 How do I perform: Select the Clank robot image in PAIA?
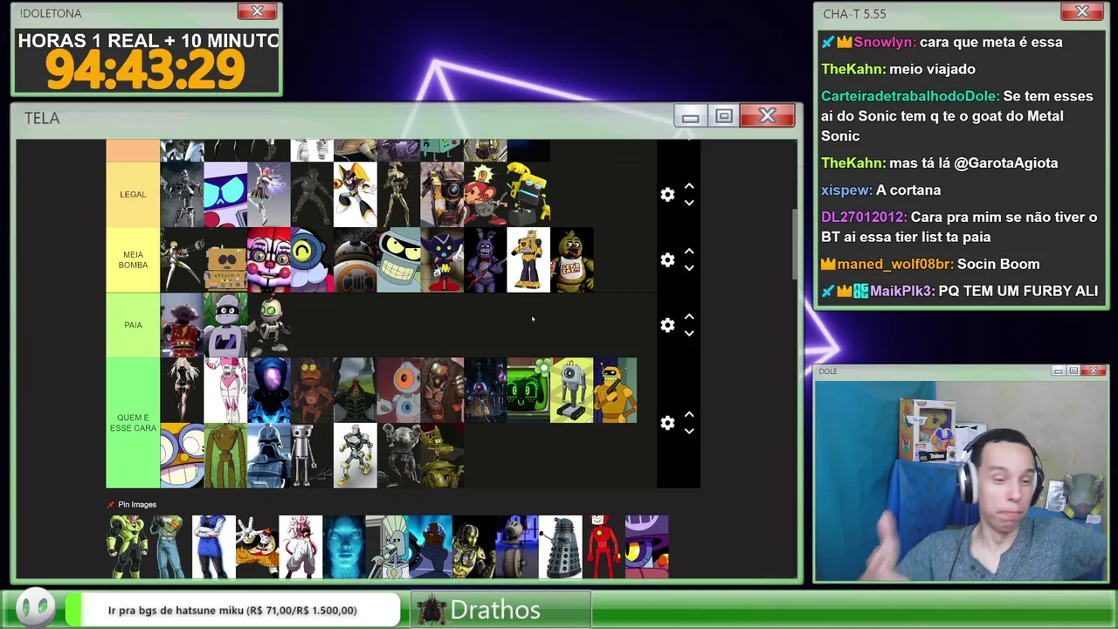269,325
